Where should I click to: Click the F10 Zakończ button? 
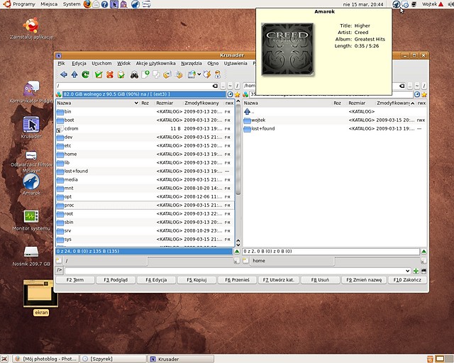point(407,280)
